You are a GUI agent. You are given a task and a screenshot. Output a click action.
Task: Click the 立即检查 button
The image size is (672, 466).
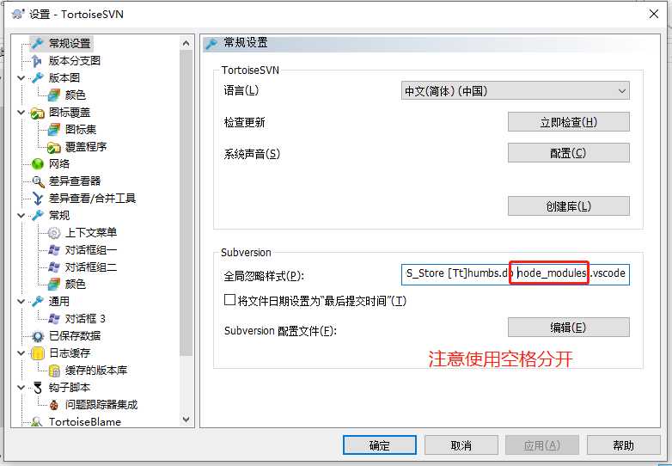[x=569, y=122]
